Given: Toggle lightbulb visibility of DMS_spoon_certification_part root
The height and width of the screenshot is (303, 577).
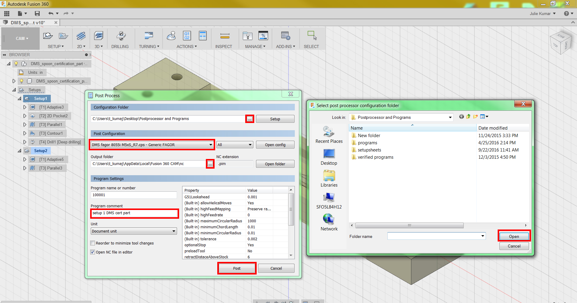Looking at the screenshot, I should pyautogui.click(x=16, y=64).
